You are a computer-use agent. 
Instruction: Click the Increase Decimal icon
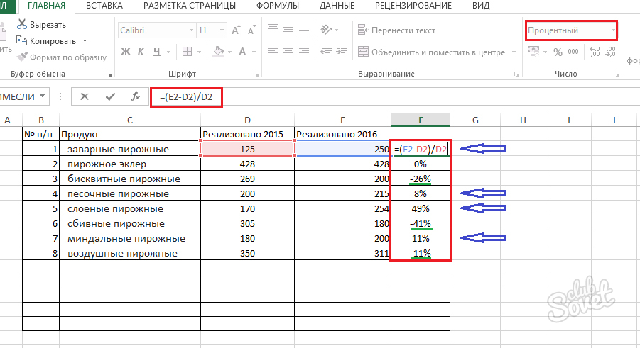click(x=595, y=52)
